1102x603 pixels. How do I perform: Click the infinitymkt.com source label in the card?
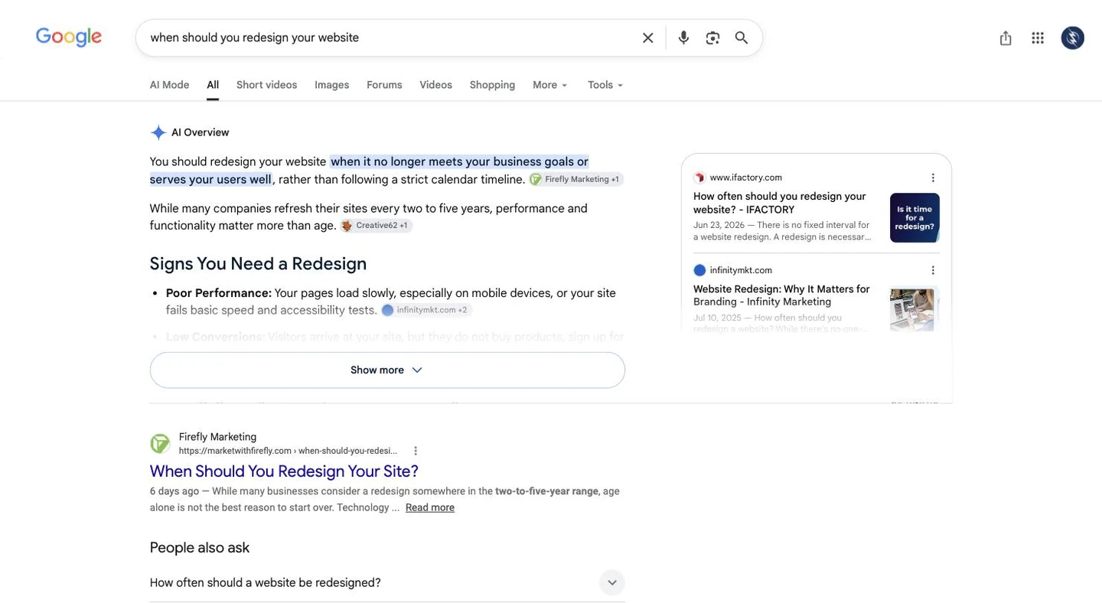tap(741, 270)
